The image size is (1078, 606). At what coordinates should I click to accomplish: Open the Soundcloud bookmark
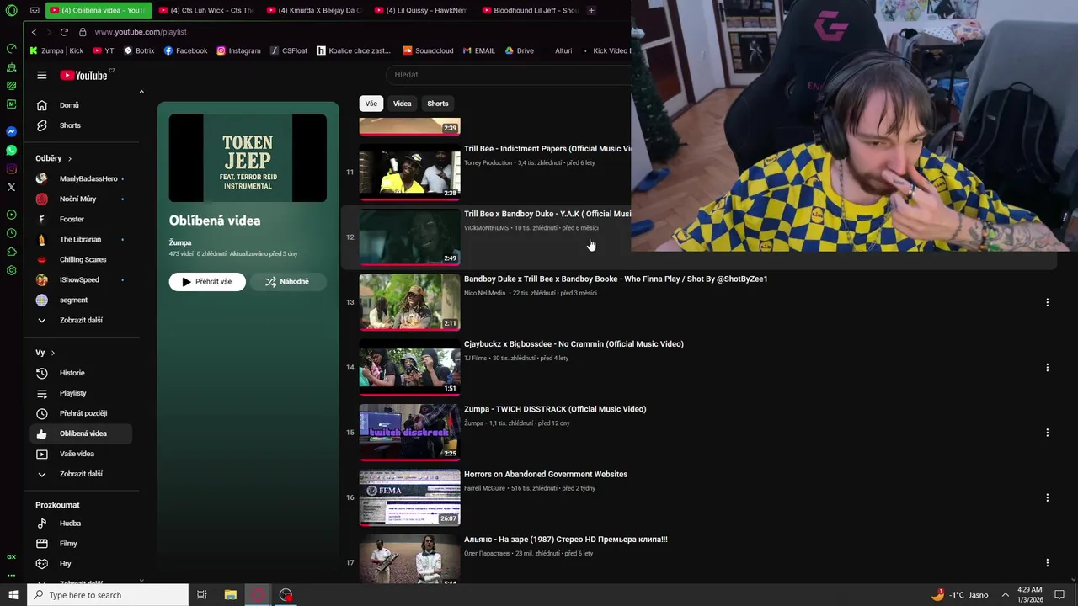(x=429, y=50)
